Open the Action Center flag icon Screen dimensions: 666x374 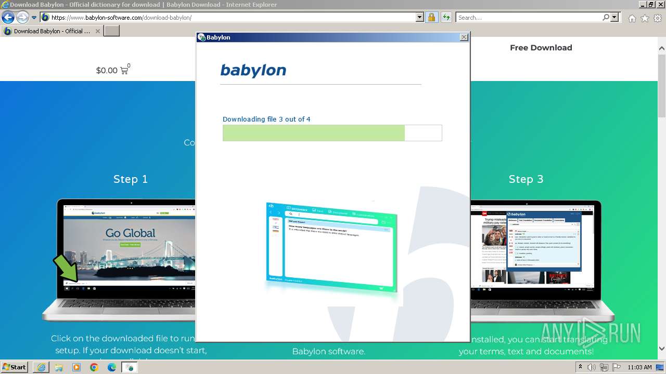click(x=616, y=367)
